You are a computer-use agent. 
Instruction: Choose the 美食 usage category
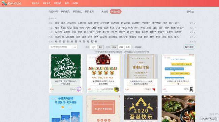click(57, 23)
